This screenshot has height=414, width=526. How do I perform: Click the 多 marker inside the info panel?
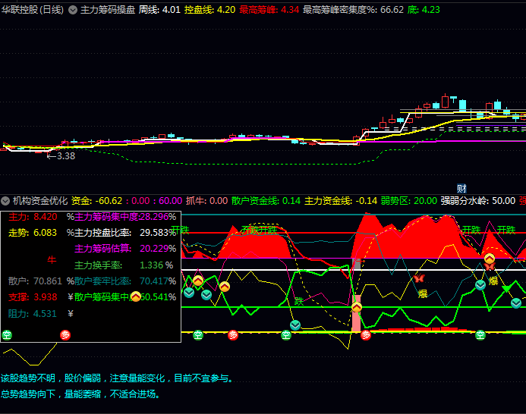click(x=65, y=335)
